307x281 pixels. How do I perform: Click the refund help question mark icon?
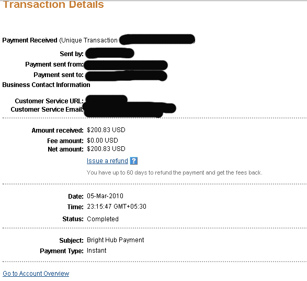click(134, 161)
